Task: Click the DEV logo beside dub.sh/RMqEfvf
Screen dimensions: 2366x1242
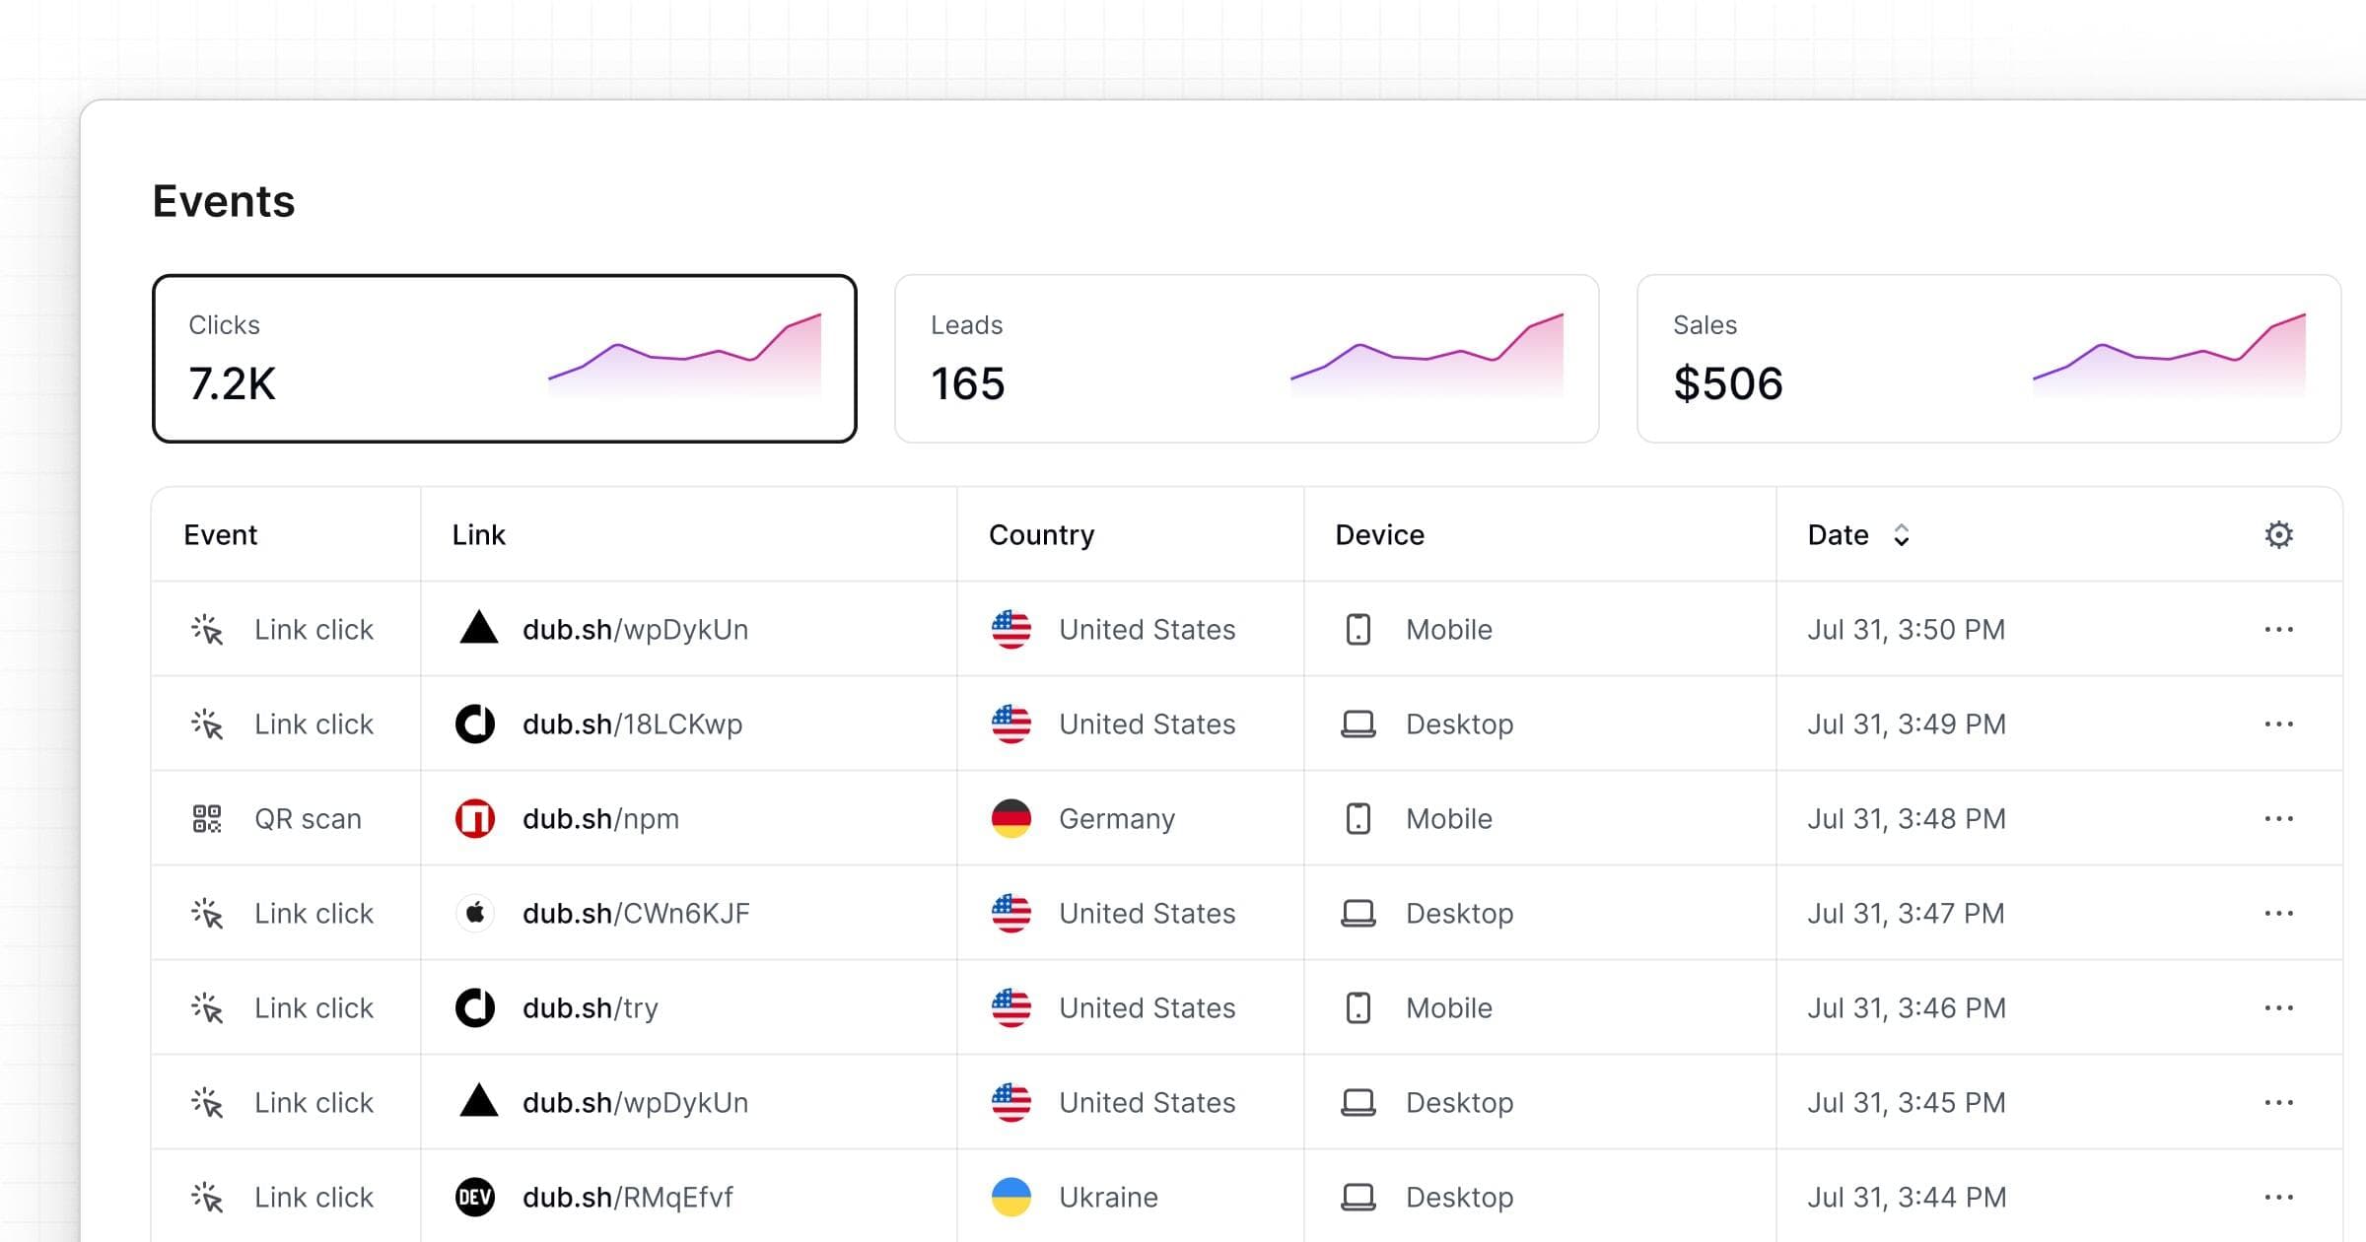Action: [476, 1197]
